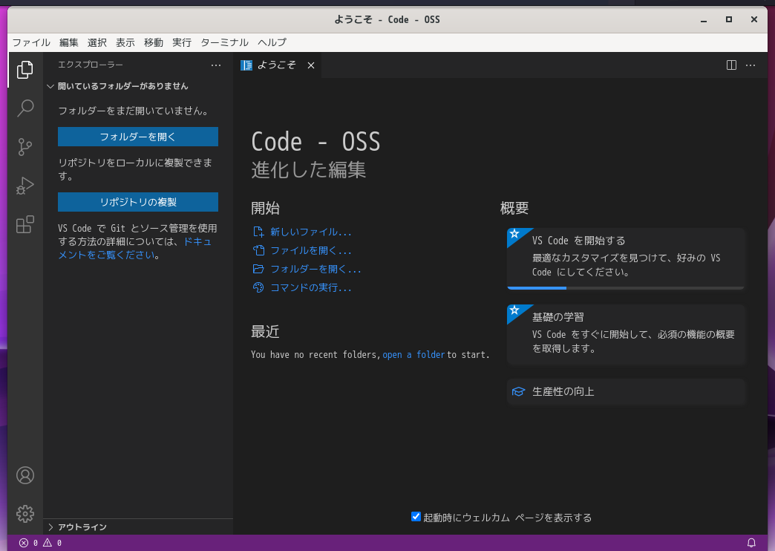The width and height of the screenshot is (775, 551).
Task: Open the 表示 menu
Action: (125, 42)
